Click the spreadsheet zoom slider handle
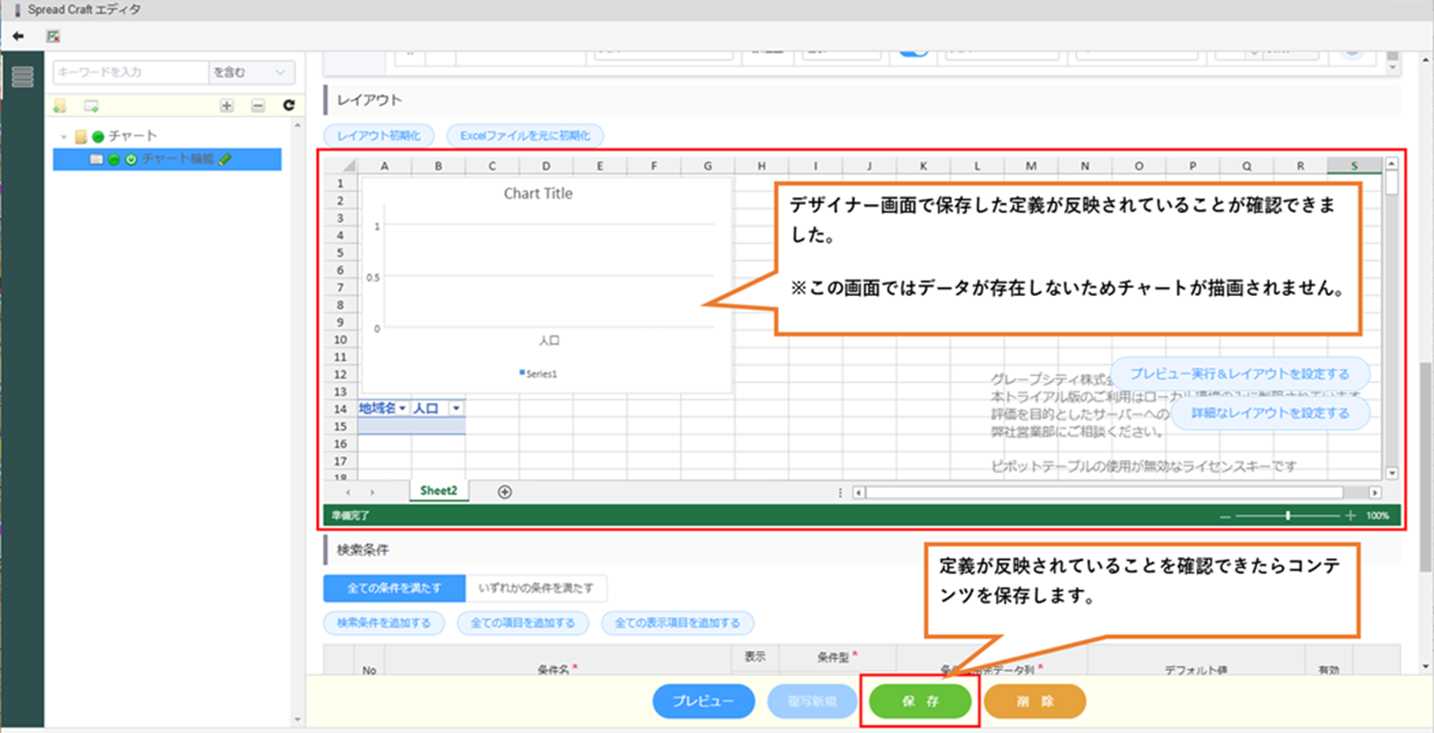 (x=1288, y=515)
